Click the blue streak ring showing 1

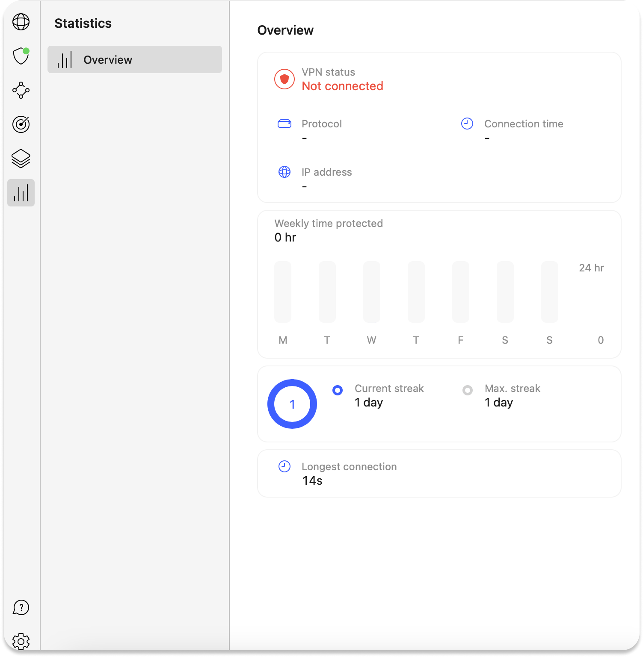[x=292, y=404]
